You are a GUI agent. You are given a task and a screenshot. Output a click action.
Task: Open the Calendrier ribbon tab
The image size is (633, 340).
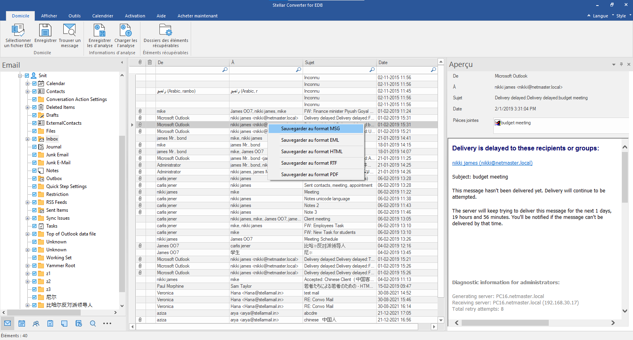tap(103, 16)
